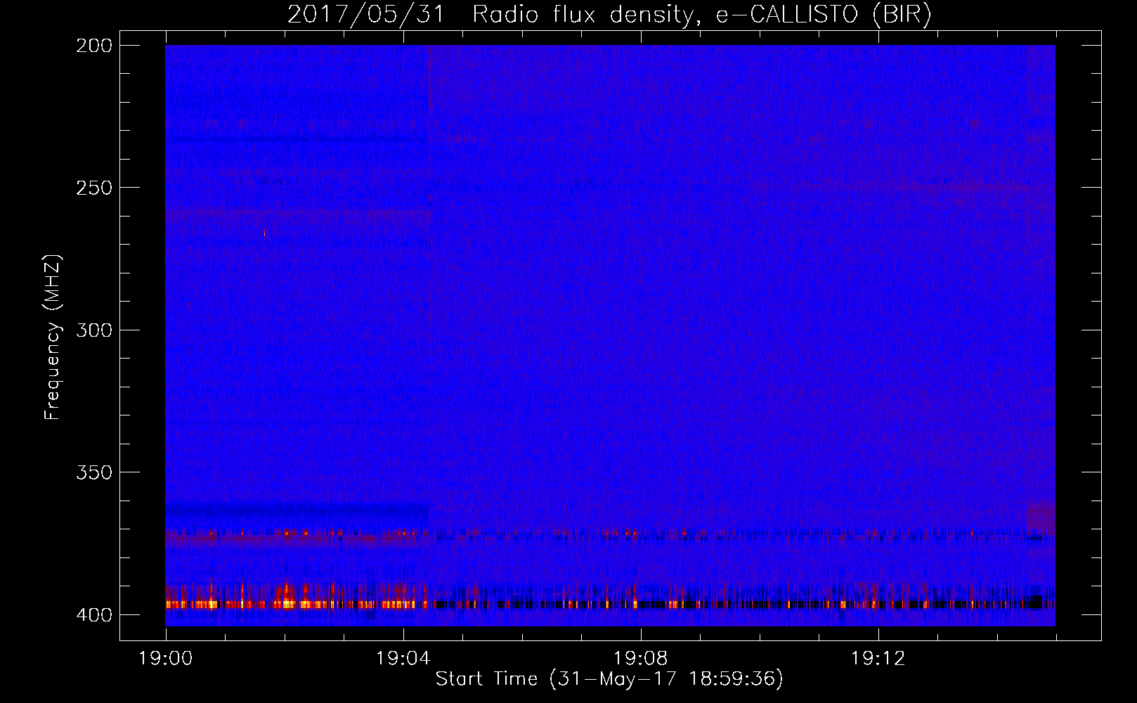Click the 300 frequency tick label

pos(94,330)
